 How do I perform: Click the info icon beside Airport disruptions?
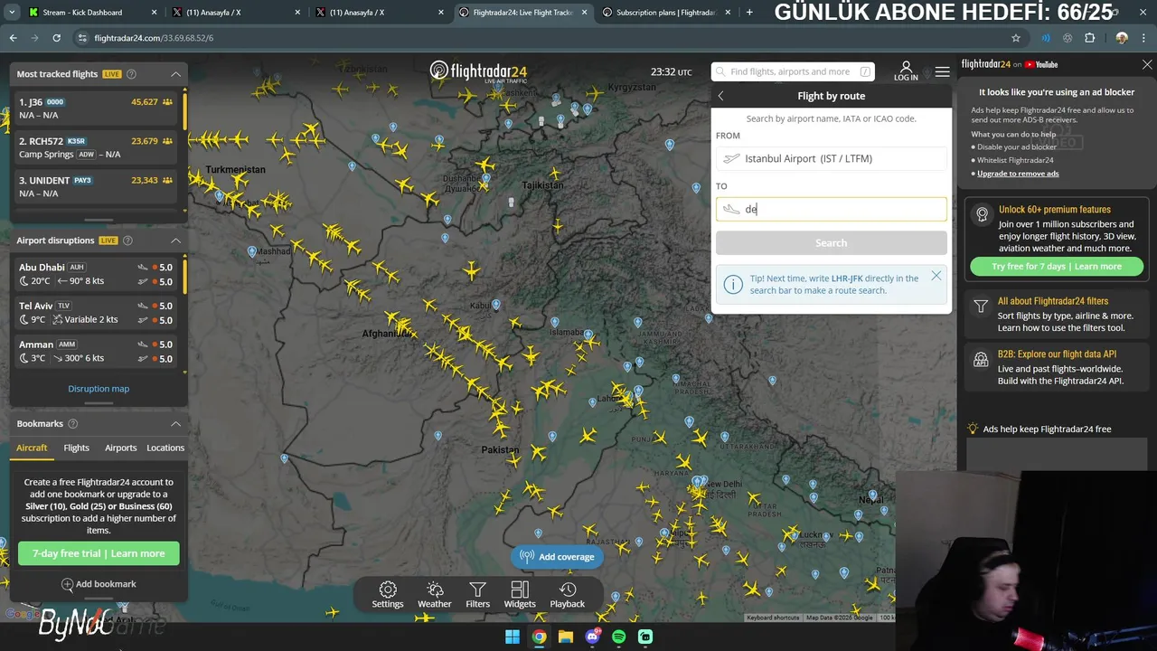coord(127,241)
